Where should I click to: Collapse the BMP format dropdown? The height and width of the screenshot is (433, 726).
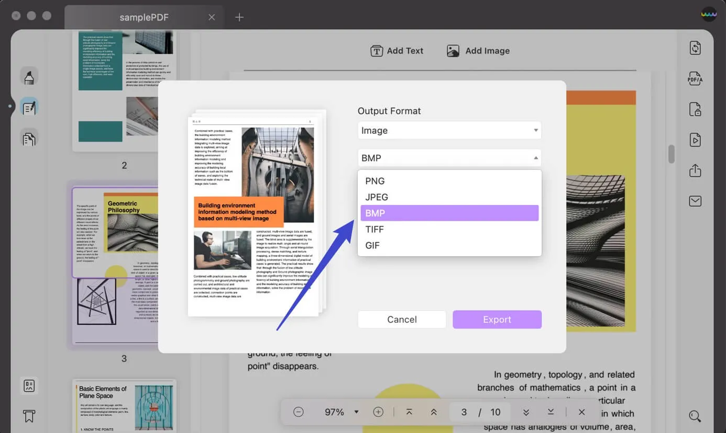(449, 158)
